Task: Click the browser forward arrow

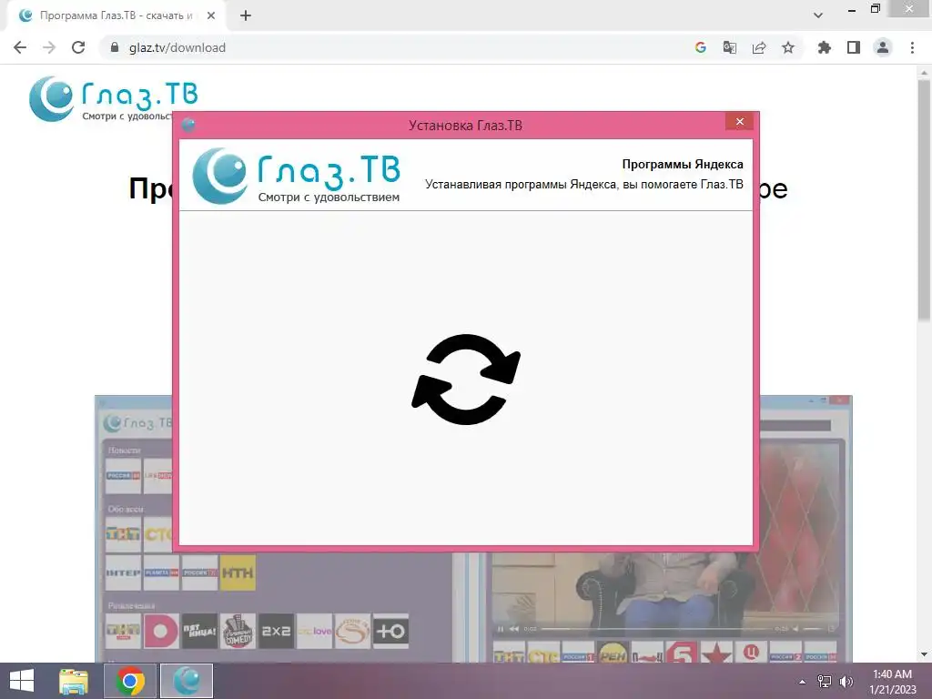Action: 49,47
